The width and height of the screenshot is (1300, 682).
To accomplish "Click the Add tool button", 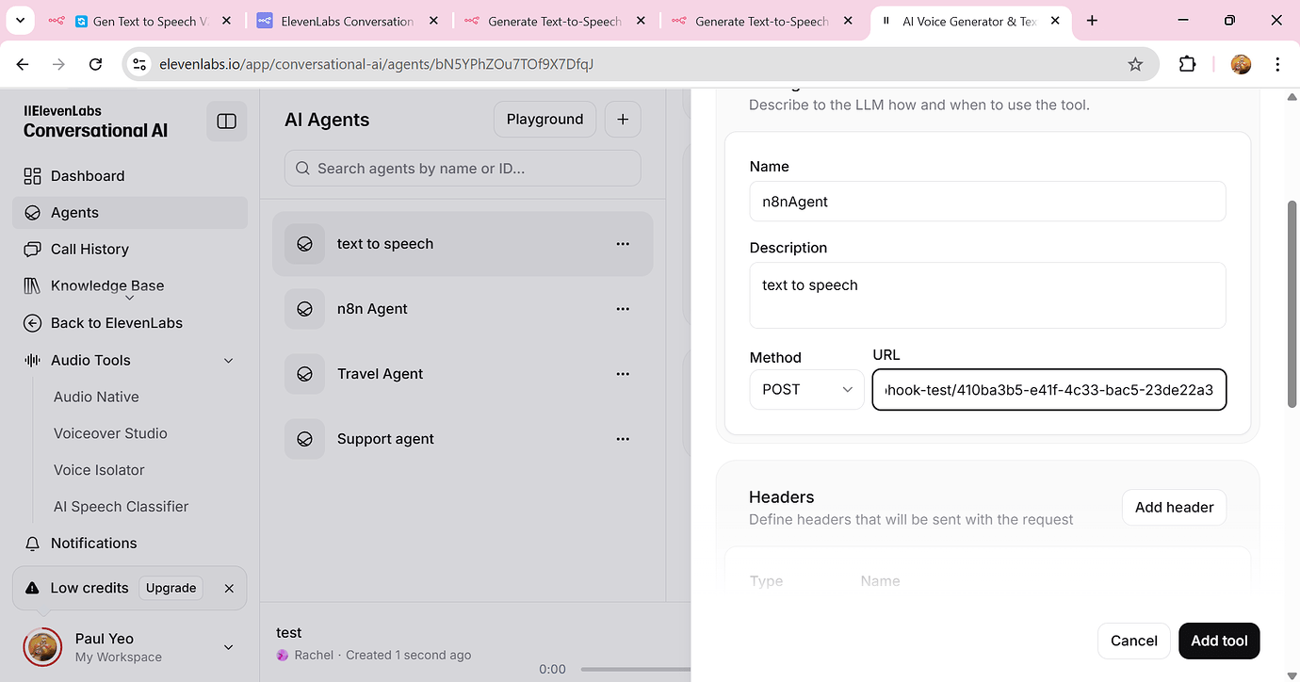I will [1218, 641].
